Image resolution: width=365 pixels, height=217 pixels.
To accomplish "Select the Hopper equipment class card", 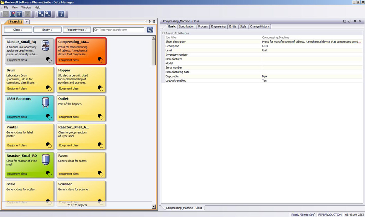I will pos(81,80).
